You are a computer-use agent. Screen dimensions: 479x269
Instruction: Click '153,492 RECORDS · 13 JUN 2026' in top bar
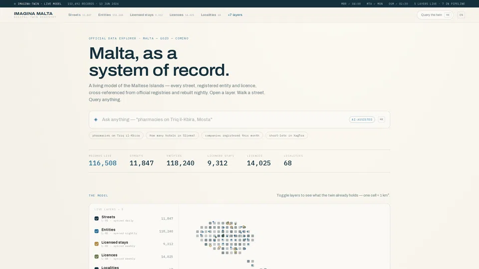coord(93,4)
